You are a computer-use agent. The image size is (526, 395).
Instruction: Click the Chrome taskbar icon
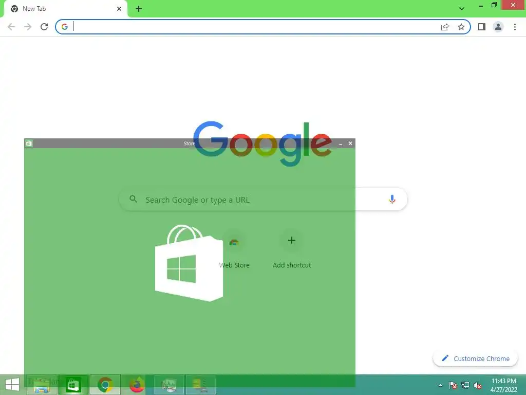105,385
